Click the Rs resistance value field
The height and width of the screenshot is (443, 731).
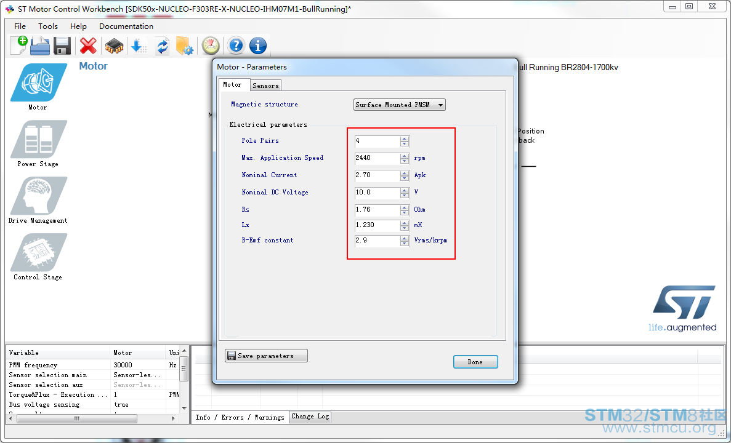pos(377,210)
